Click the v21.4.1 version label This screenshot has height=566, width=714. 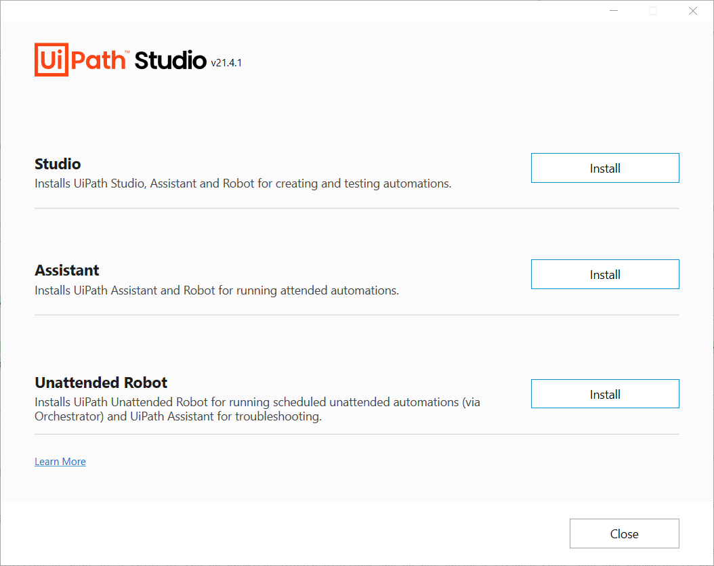[226, 63]
